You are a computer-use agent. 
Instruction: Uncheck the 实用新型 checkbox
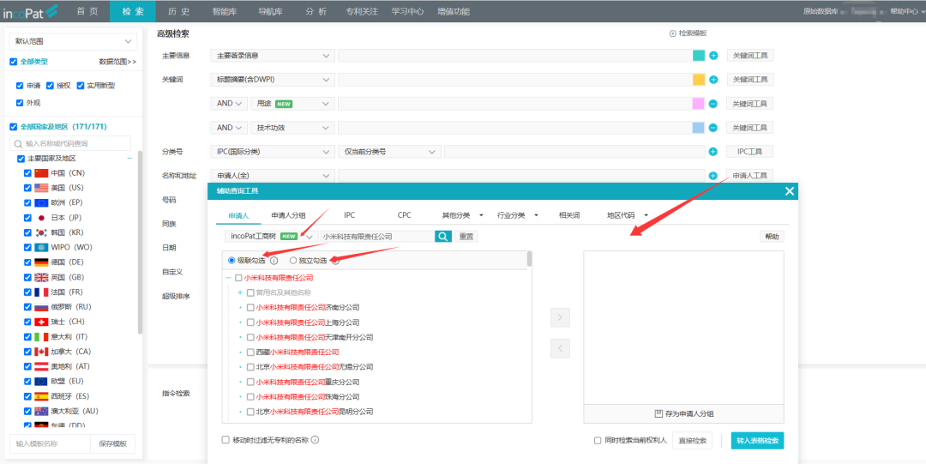[x=81, y=86]
